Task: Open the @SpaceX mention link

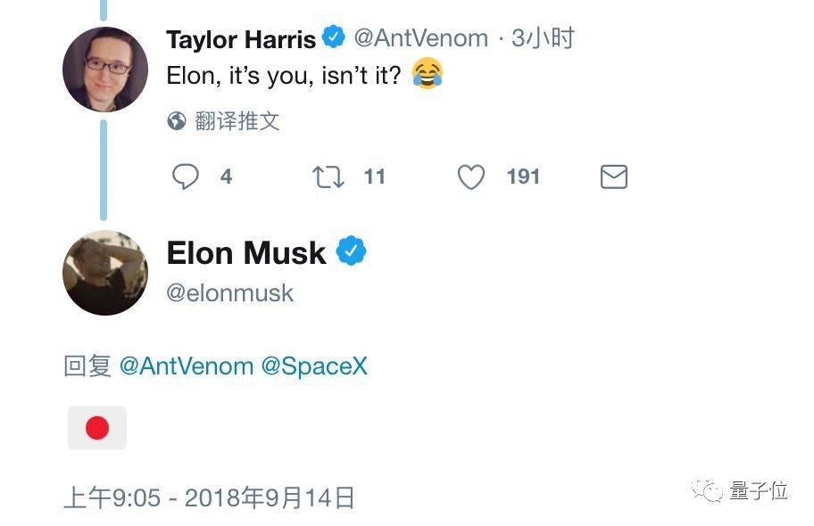Action: (x=314, y=366)
